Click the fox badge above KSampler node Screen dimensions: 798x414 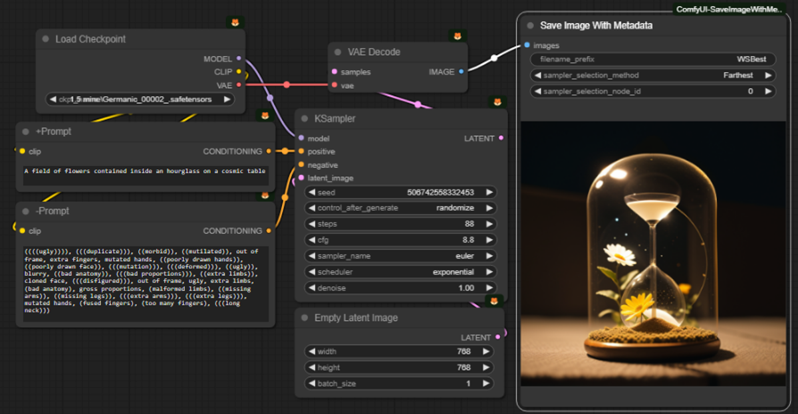[x=497, y=102]
